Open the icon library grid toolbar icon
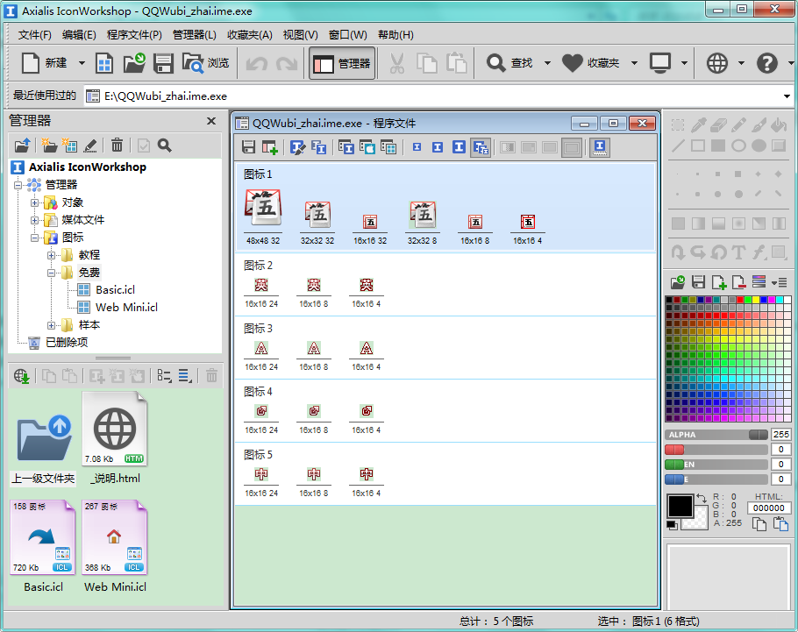Screen dimensions: 798x632 (104, 63)
